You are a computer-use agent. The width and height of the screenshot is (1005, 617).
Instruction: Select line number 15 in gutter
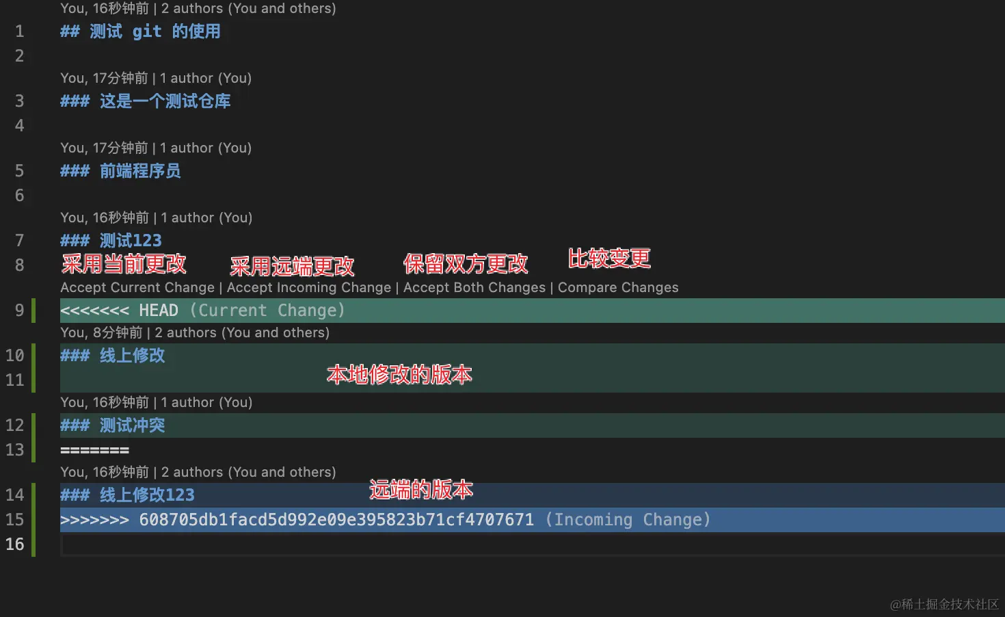point(14,520)
